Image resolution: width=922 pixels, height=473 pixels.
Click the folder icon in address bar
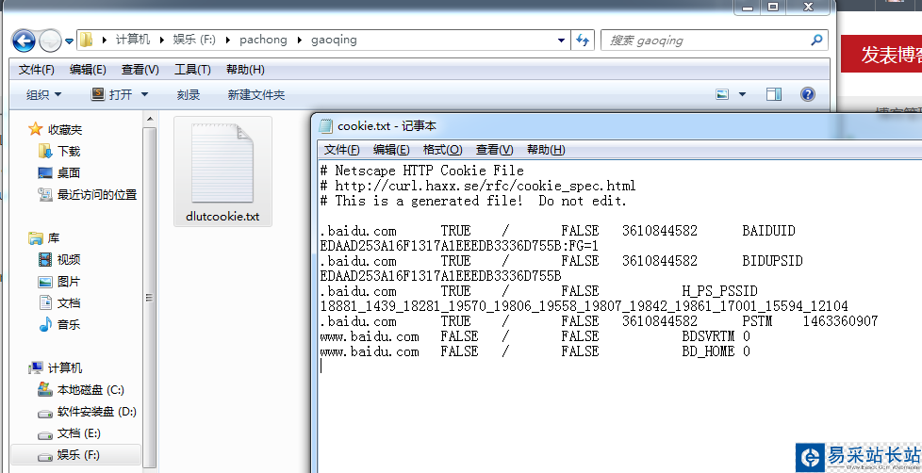[87, 40]
